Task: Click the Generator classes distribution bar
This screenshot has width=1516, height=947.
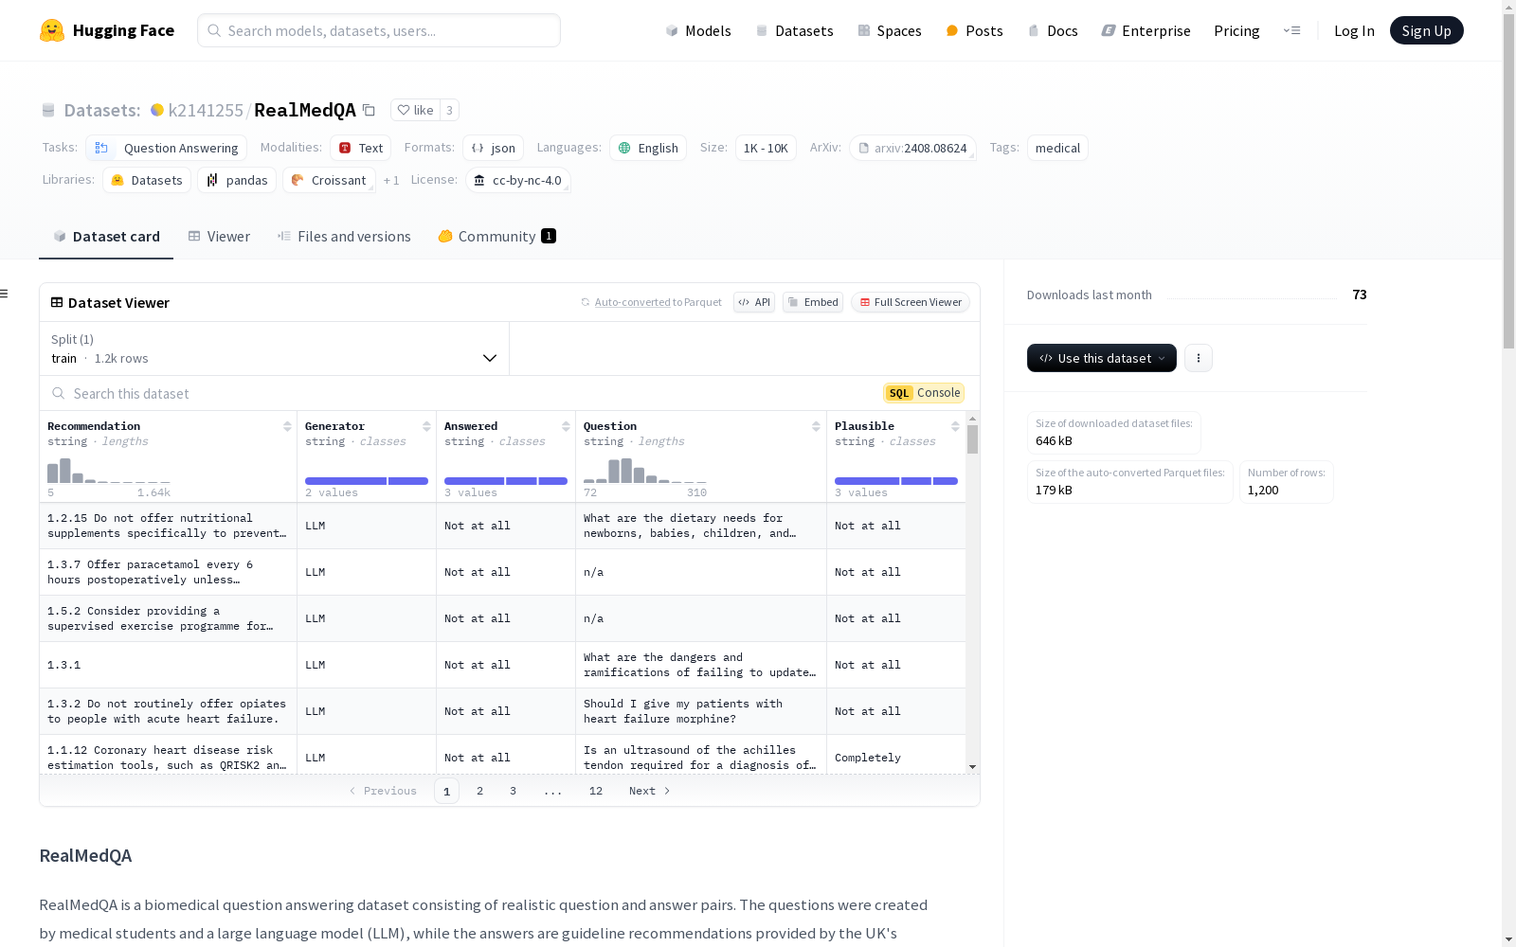Action: [367, 481]
